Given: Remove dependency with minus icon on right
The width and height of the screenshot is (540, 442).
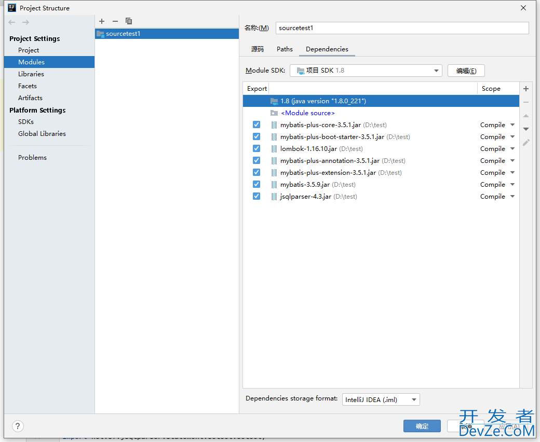Looking at the screenshot, I should 526,102.
